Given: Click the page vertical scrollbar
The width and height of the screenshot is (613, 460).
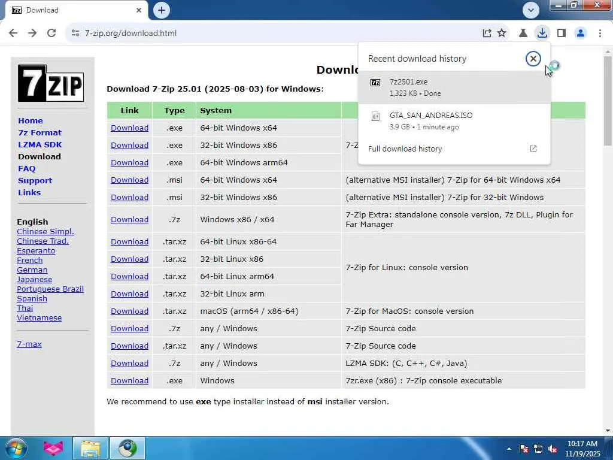Looking at the screenshot, I should click(x=608, y=101).
